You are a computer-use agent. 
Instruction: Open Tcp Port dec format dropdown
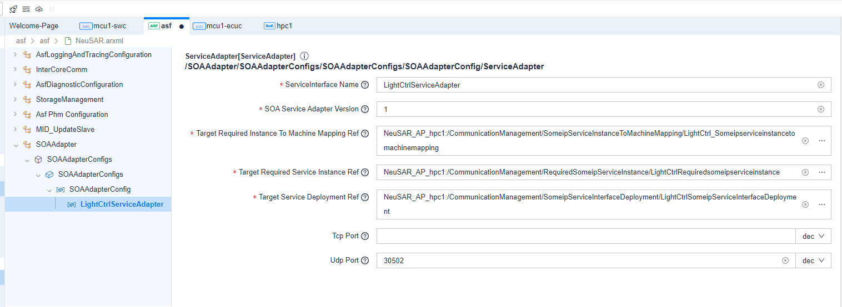coord(813,237)
